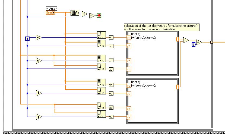Click the xv input terminal of the formula node
This screenshot has height=138, width=225.
pos(129,117)
